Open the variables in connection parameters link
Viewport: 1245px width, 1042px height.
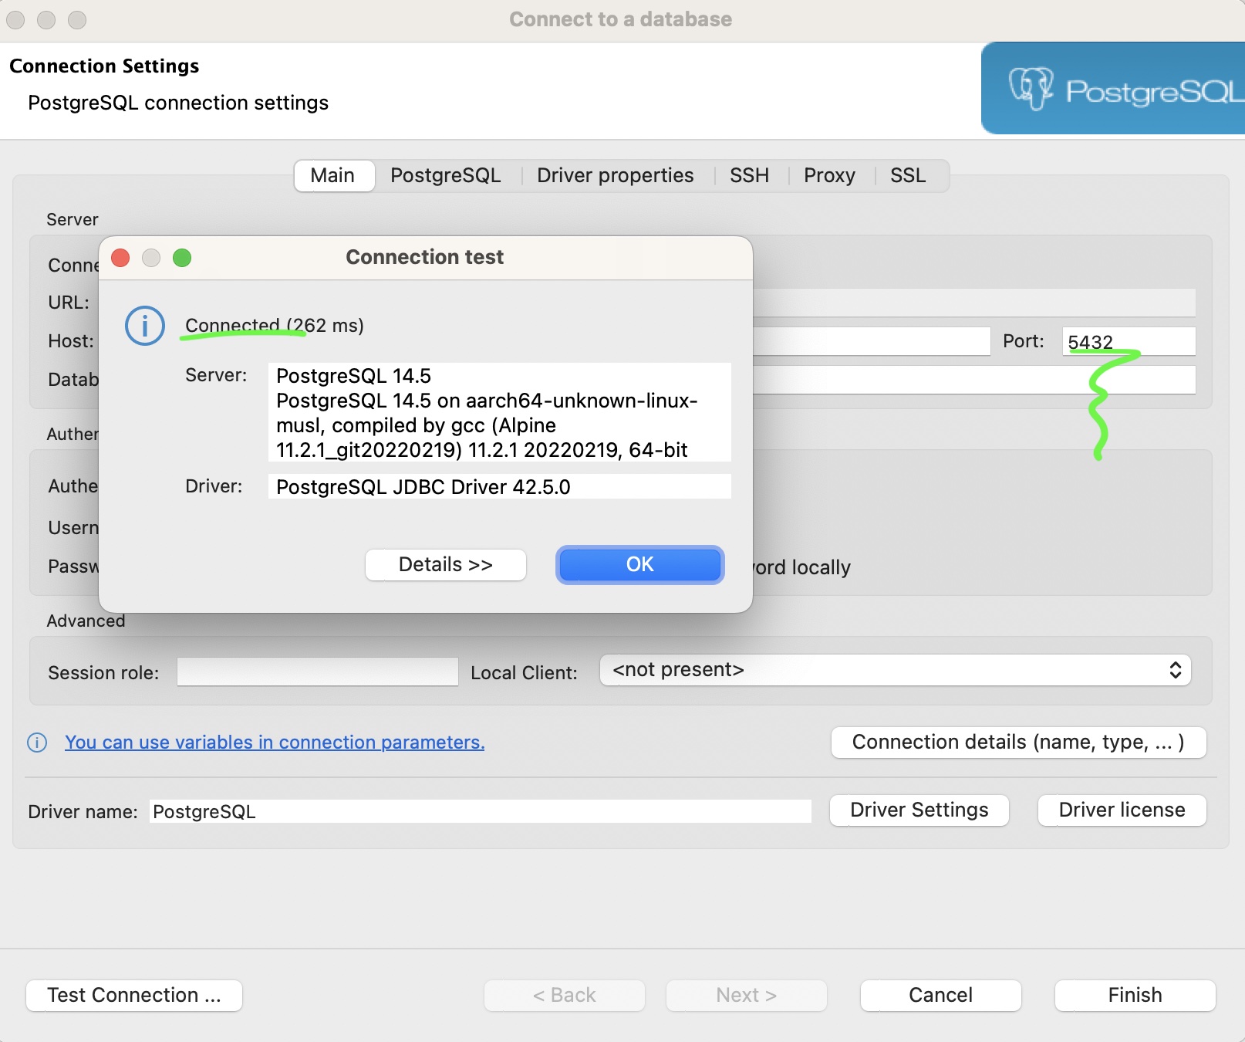(x=275, y=743)
